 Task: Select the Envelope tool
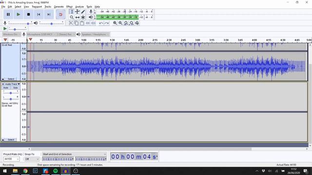[x=78, y=12]
